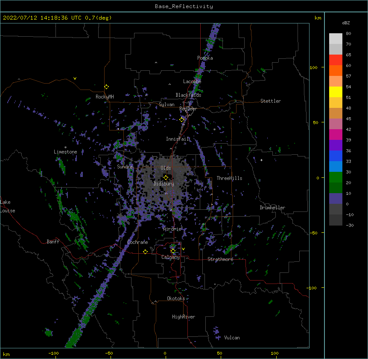Click the Sylvan label

(x=166, y=104)
